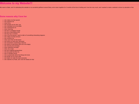Click 'she helps me make the best memories'

(x=16, y=58)
